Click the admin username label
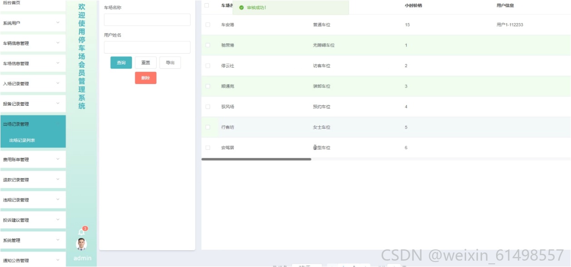 click(82, 258)
